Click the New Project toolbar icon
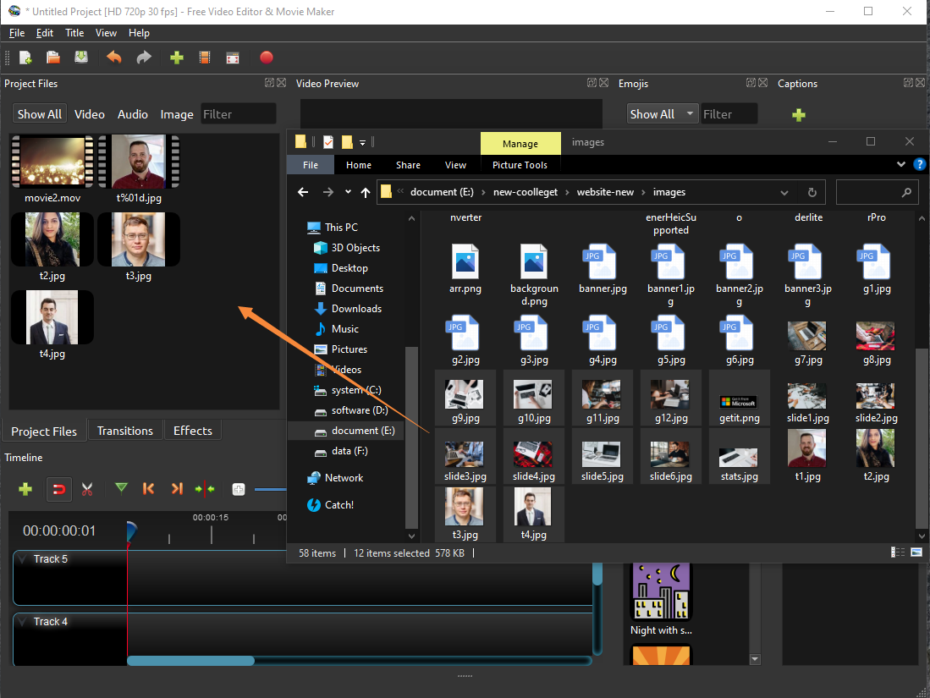Screen dimensions: 930x698 click(x=25, y=58)
